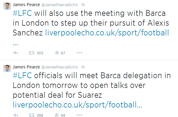The height and width of the screenshot is (117, 178).
Task: Open more options on Sanchez tweet
Action: point(79,53)
